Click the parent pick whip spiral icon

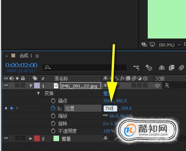[157, 85]
